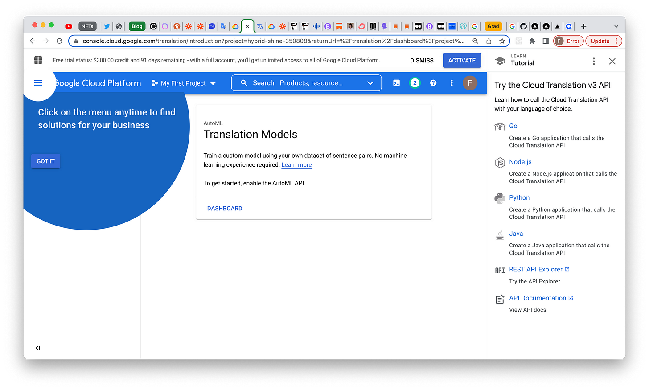Open the DASHBOARD link in Translation Models card
Screen dimensions: 649x390
coord(225,209)
